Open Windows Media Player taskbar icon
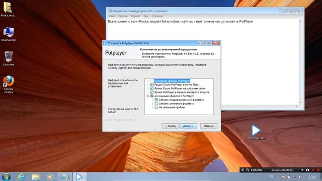The height and width of the screenshot is (181, 322). (50, 176)
